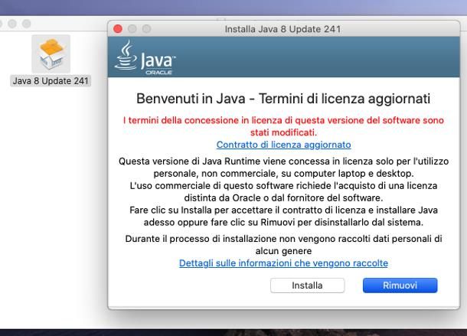This screenshot has height=336, width=467.
Task: Click the greyed minimize button of the installer window
Action: pos(132,29)
